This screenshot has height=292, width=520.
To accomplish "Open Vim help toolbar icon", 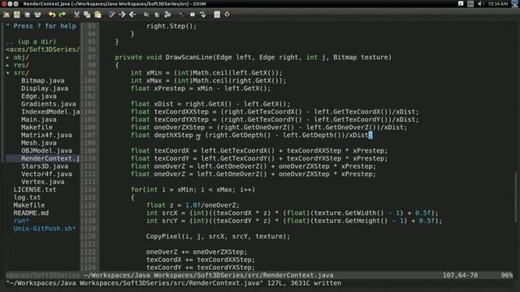I will [217, 15].
